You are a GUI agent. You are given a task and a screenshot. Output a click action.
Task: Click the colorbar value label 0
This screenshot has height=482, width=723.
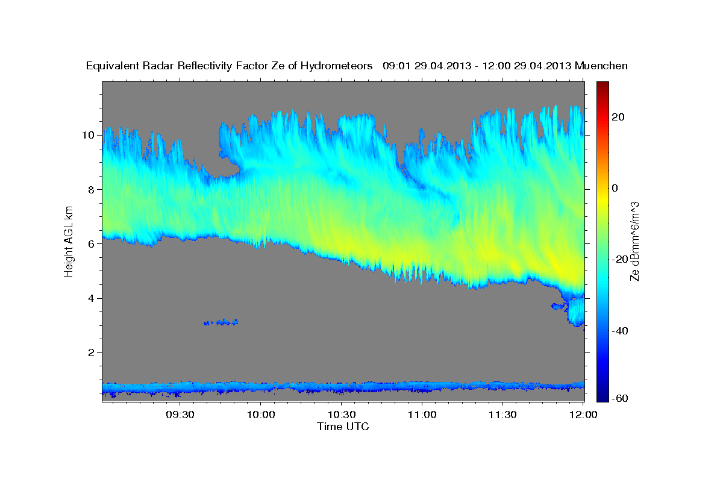coord(616,188)
